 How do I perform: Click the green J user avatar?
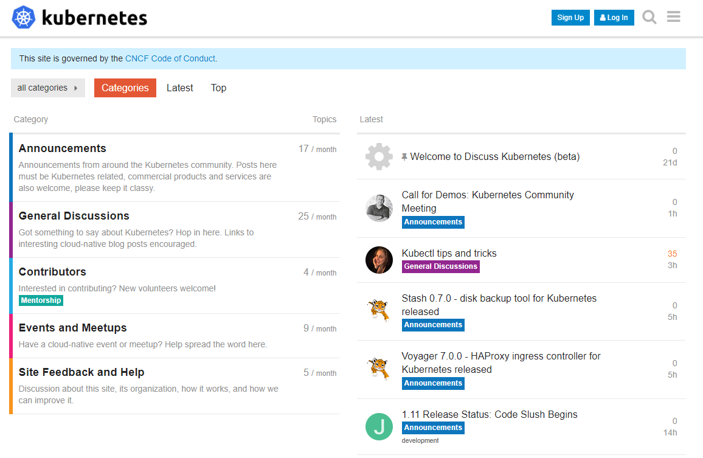click(x=379, y=426)
